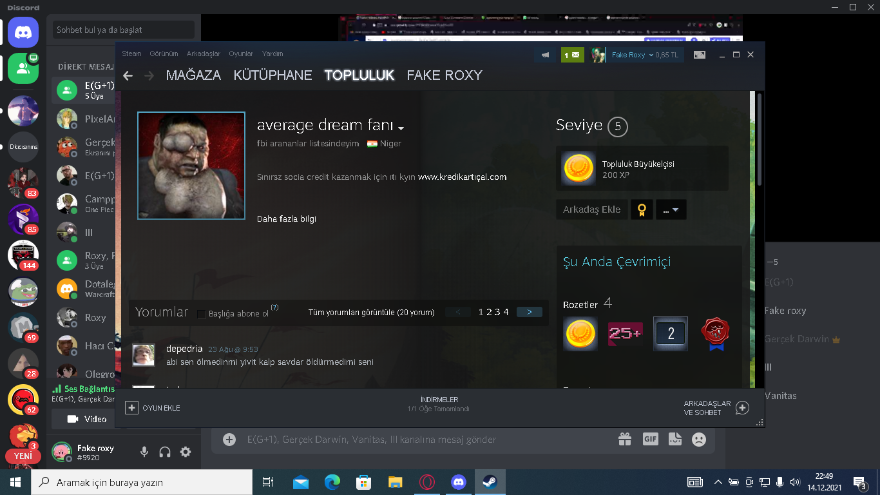Click the Arkadaş Ekle button
The width and height of the screenshot is (880, 495).
pyautogui.click(x=591, y=209)
